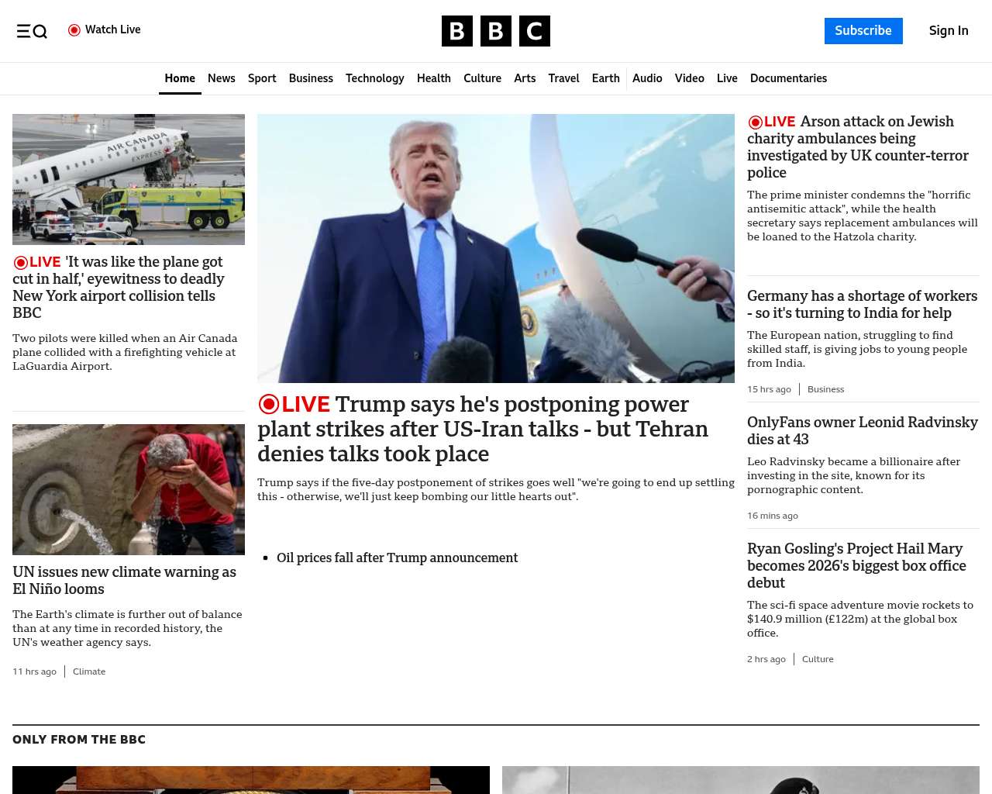Screen dimensions: 992x794
Task: Click the Subscribe button
Action: (x=863, y=31)
